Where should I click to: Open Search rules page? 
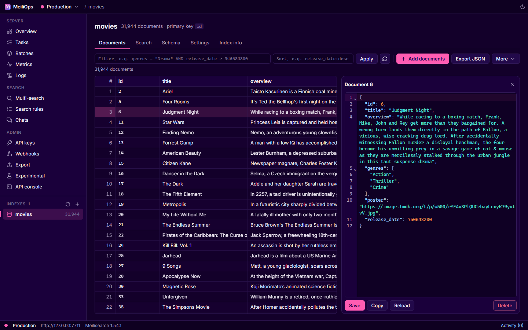coord(43,109)
